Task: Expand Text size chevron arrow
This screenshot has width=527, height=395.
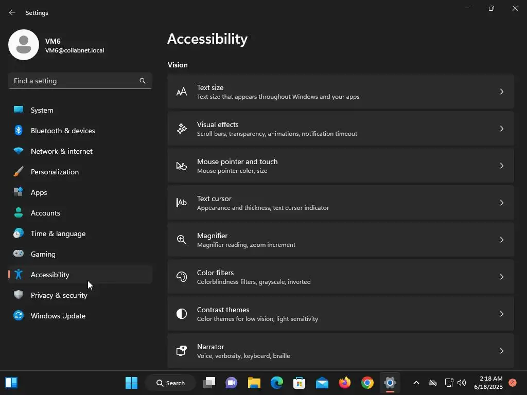Action: pos(501,92)
